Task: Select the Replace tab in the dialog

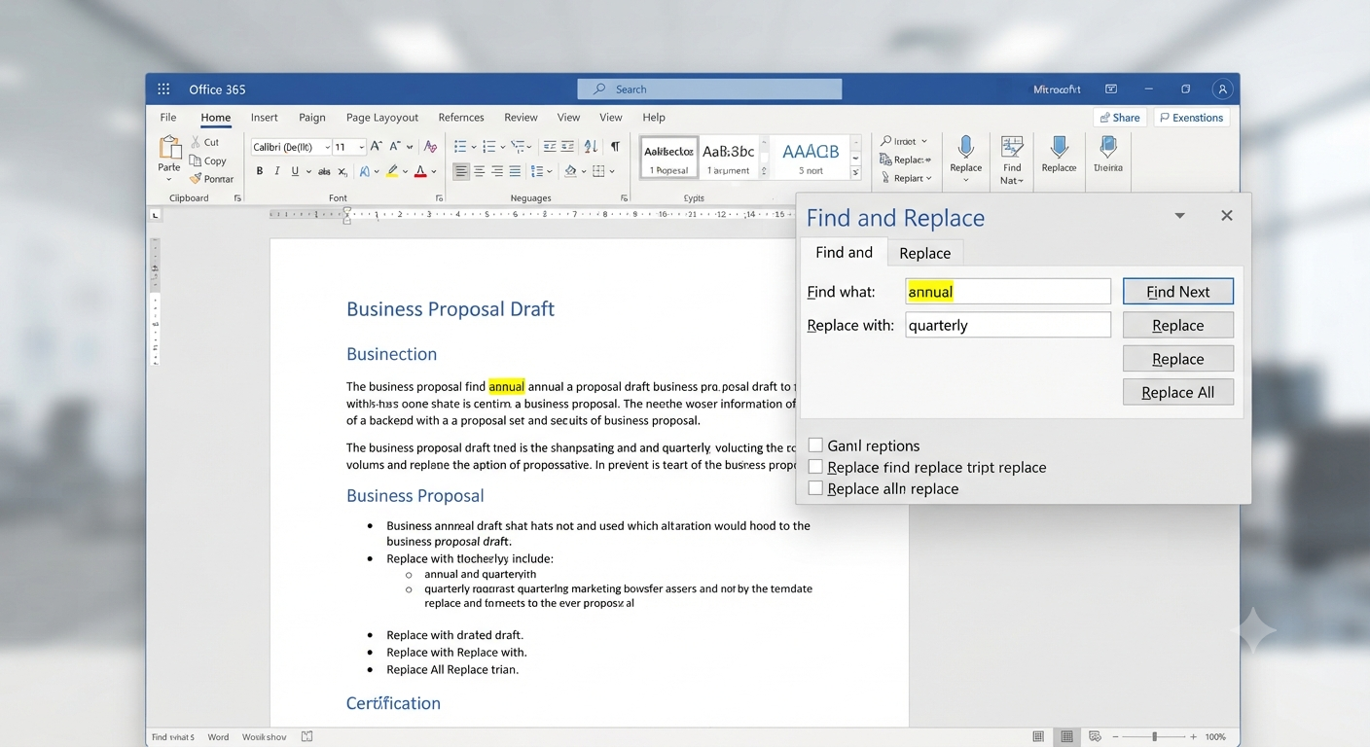Action: pos(924,253)
